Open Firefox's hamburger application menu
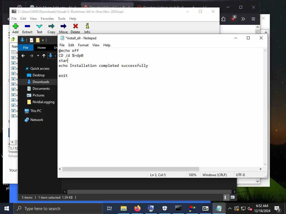Image resolution: width=286 pixels, height=214 pixels. [x=253, y=19]
